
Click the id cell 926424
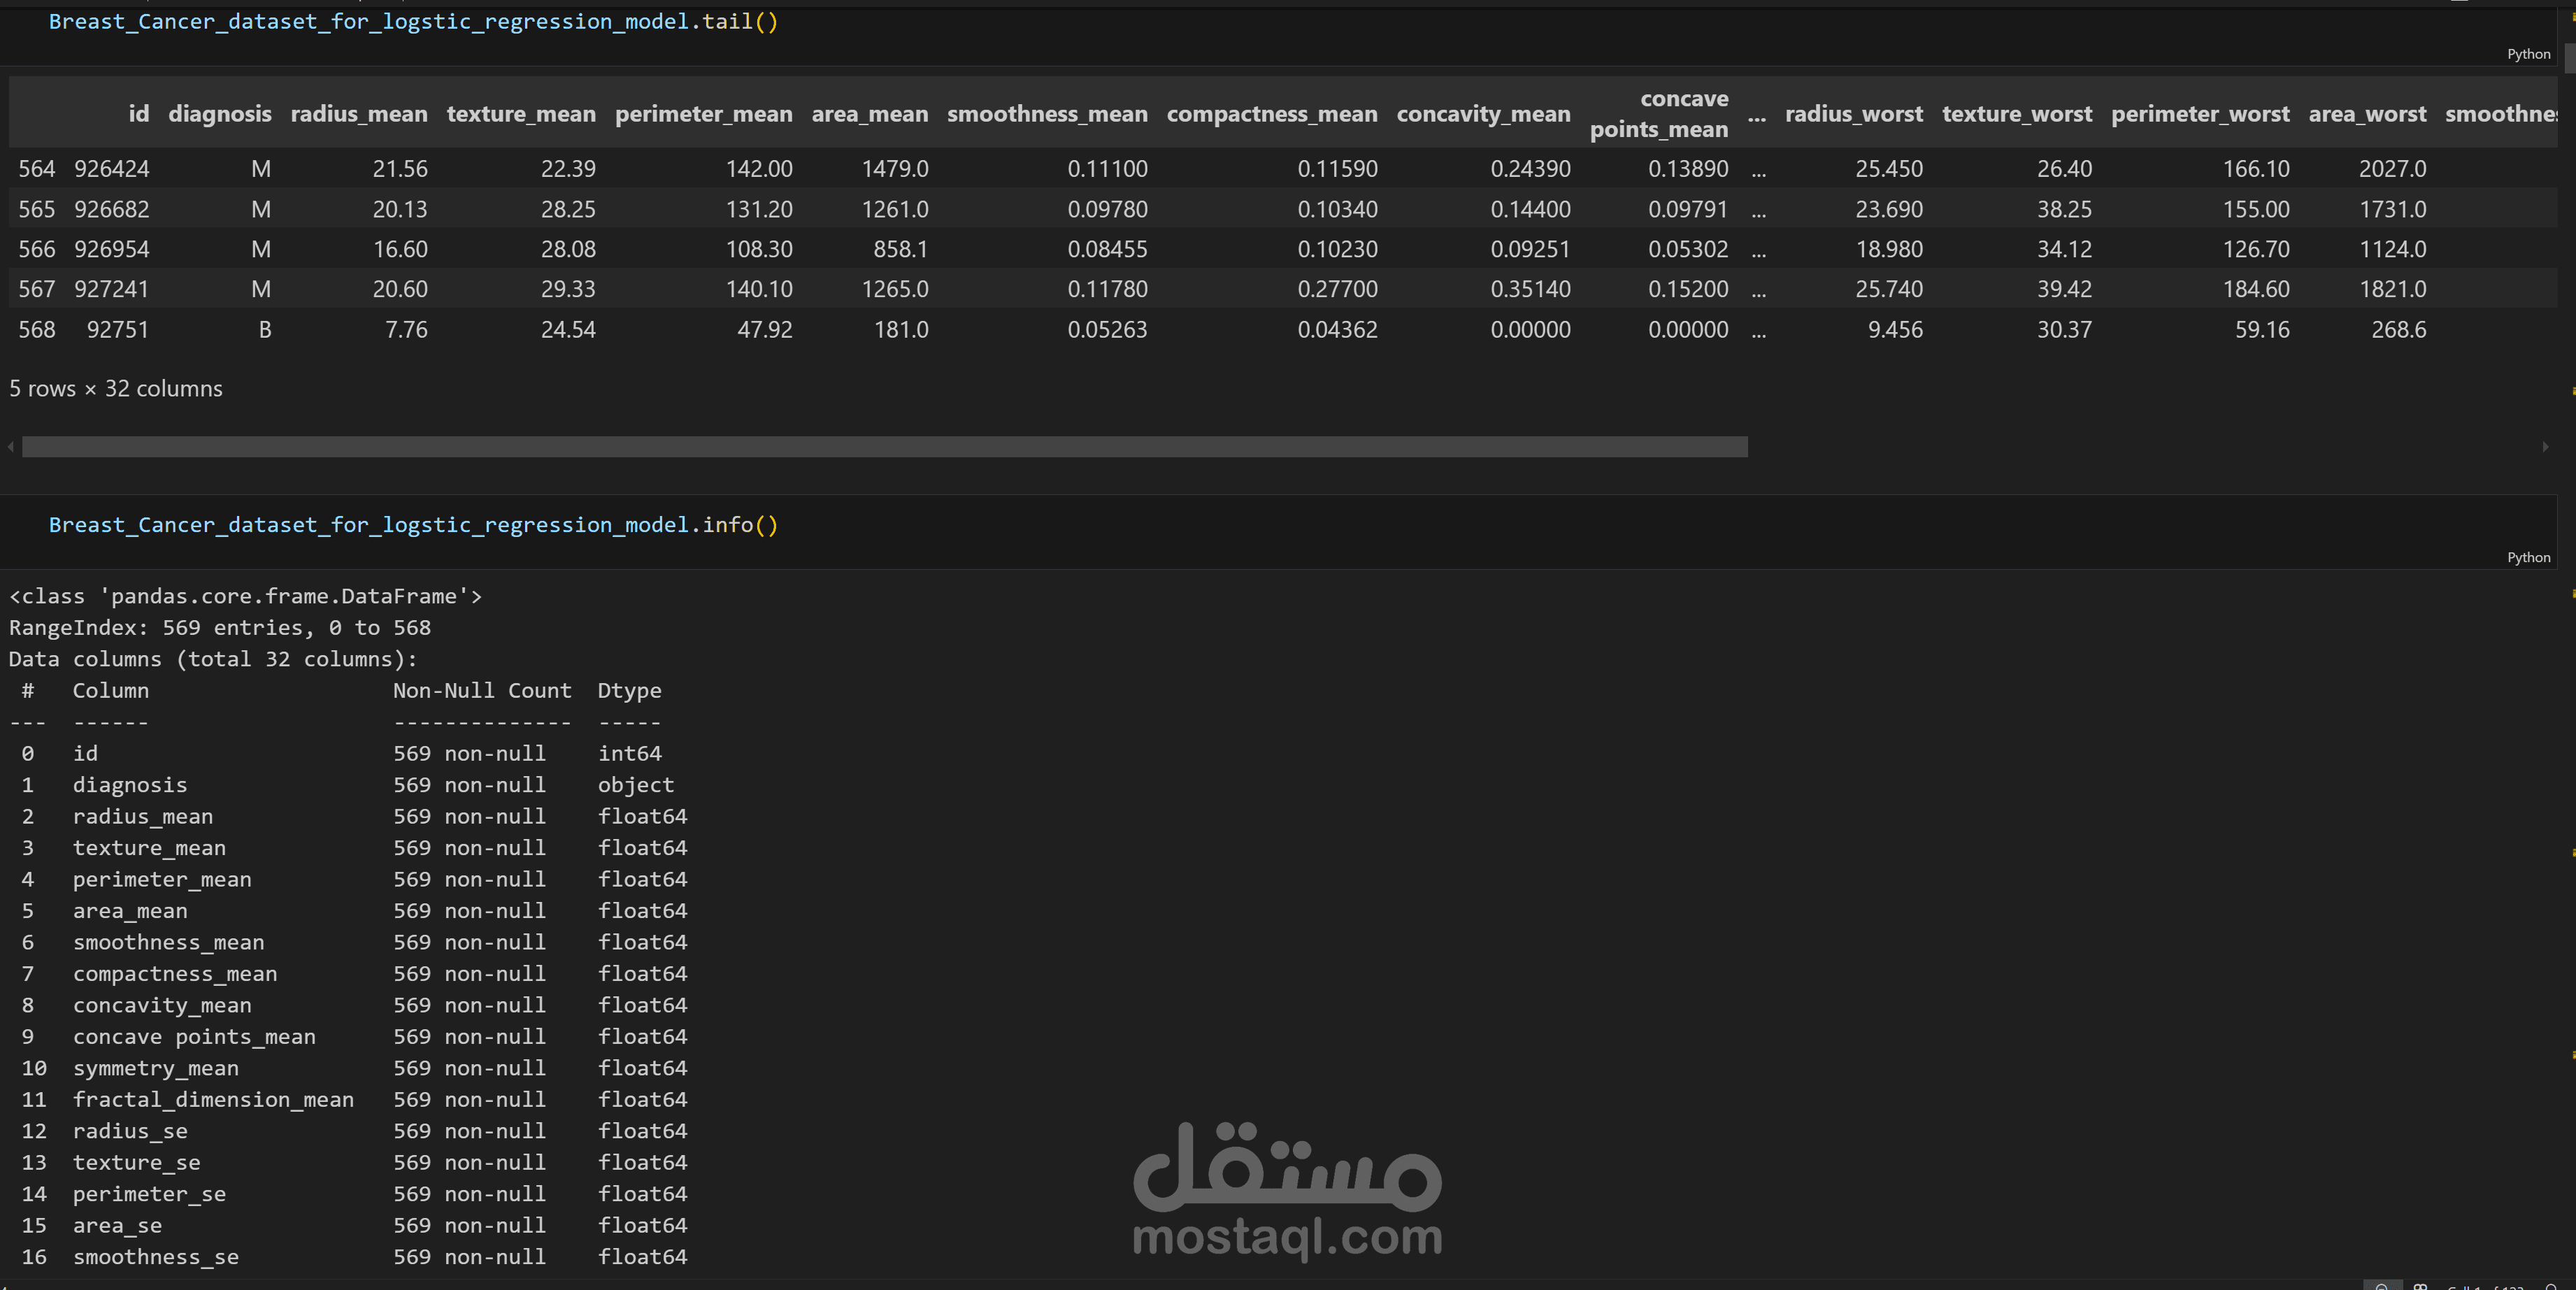pyautogui.click(x=111, y=169)
